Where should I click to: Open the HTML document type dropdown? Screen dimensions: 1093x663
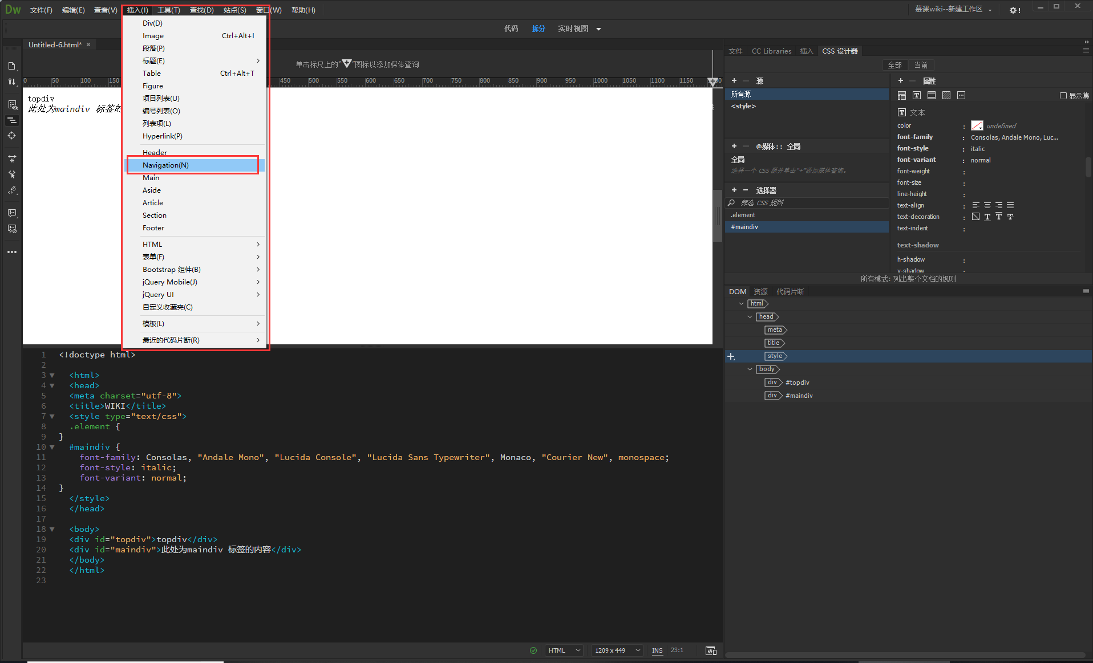(x=564, y=650)
